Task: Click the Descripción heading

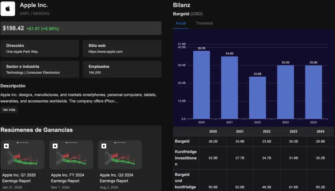Action: pyautogui.click(x=13, y=86)
